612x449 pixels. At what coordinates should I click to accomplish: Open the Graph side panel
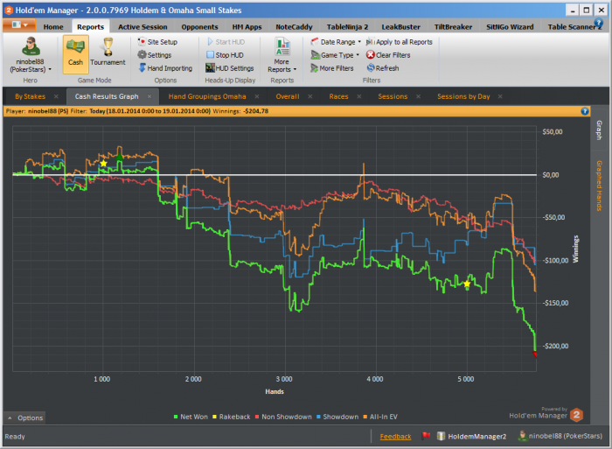tap(599, 130)
